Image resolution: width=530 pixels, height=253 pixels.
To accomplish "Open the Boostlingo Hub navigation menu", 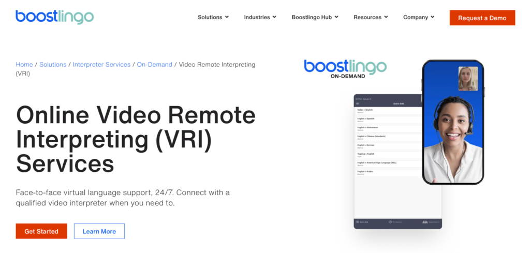I will (315, 17).
